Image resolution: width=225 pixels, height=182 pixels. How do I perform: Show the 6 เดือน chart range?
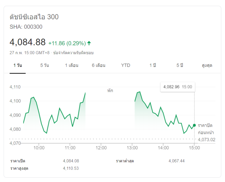pos(99,65)
